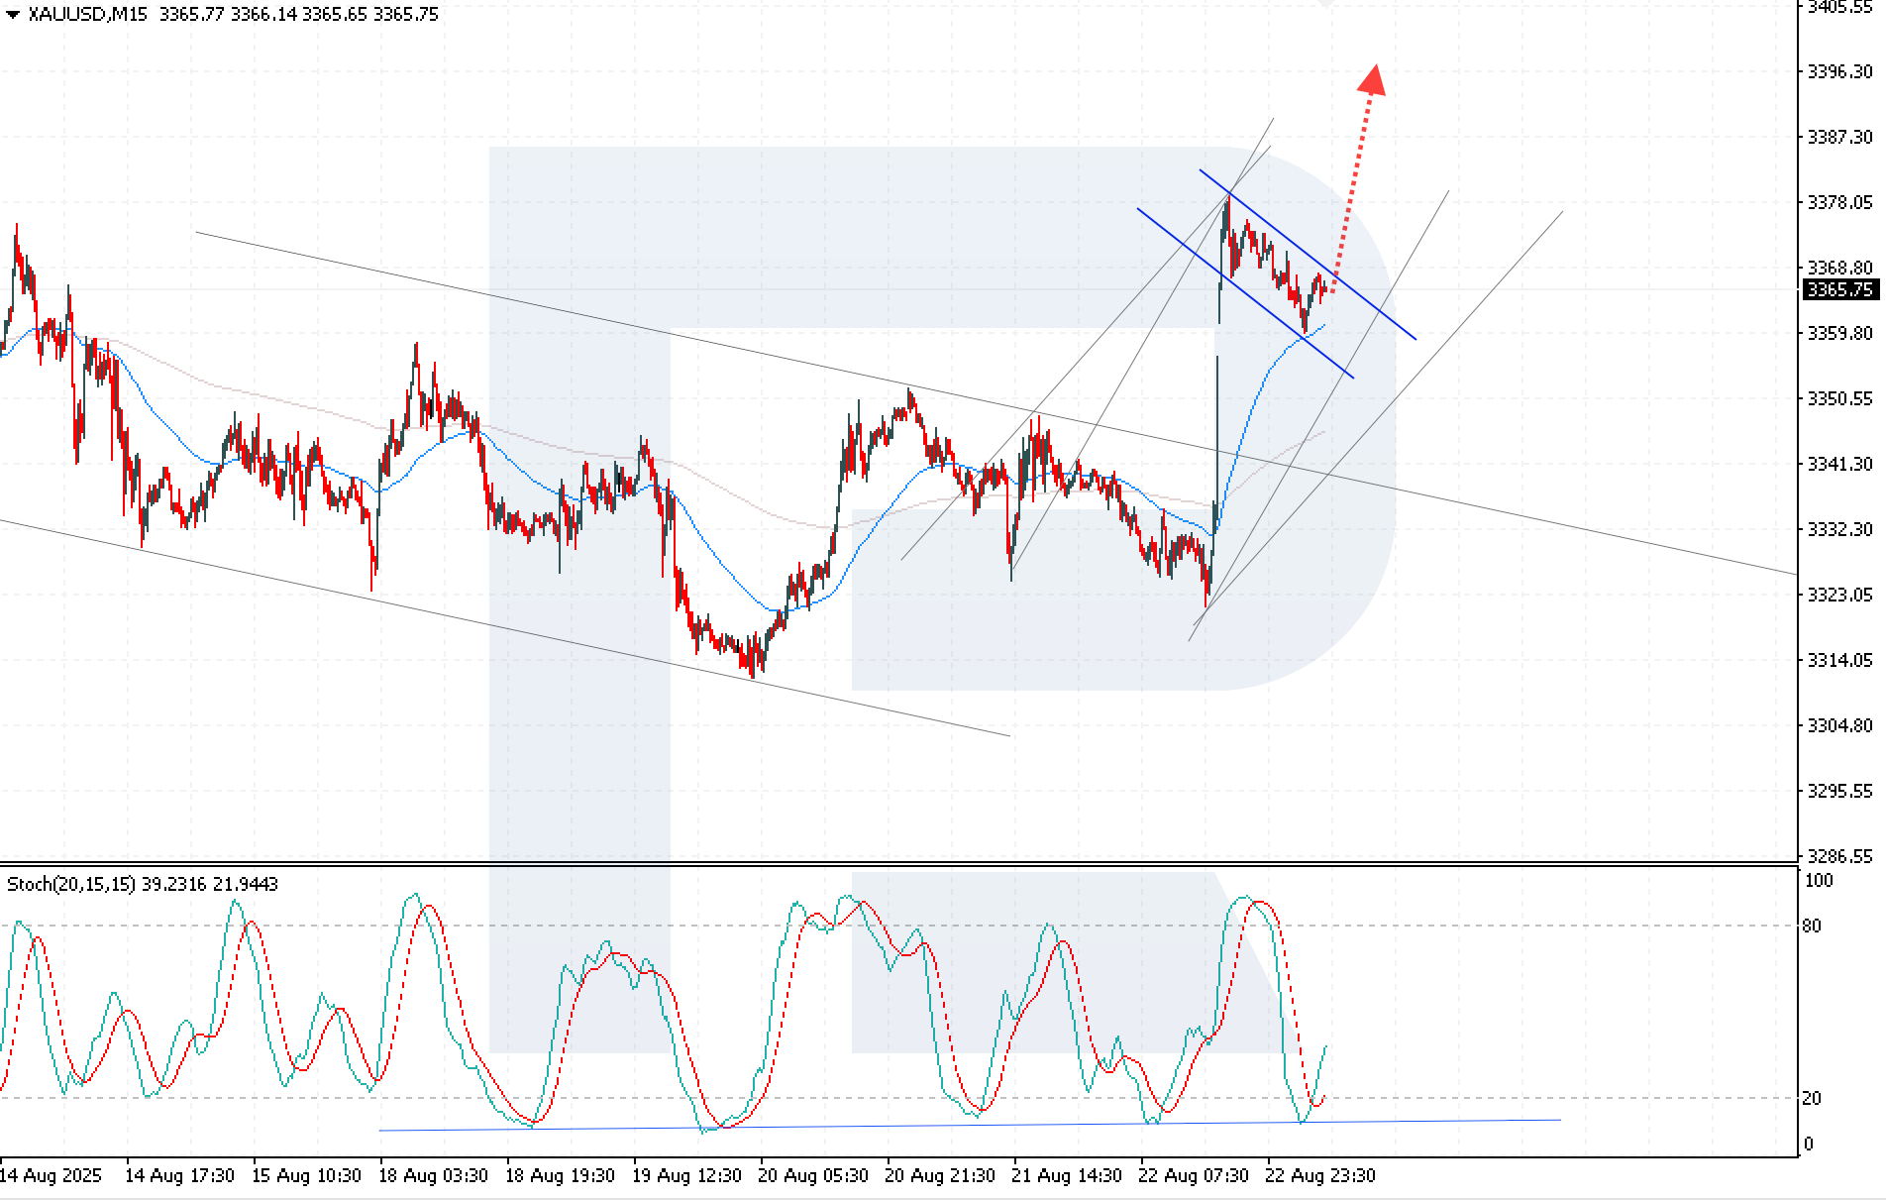Screen dimensions: 1886x1200
Task: Click the stochastic 0 scale label
Action: 1809,1144
